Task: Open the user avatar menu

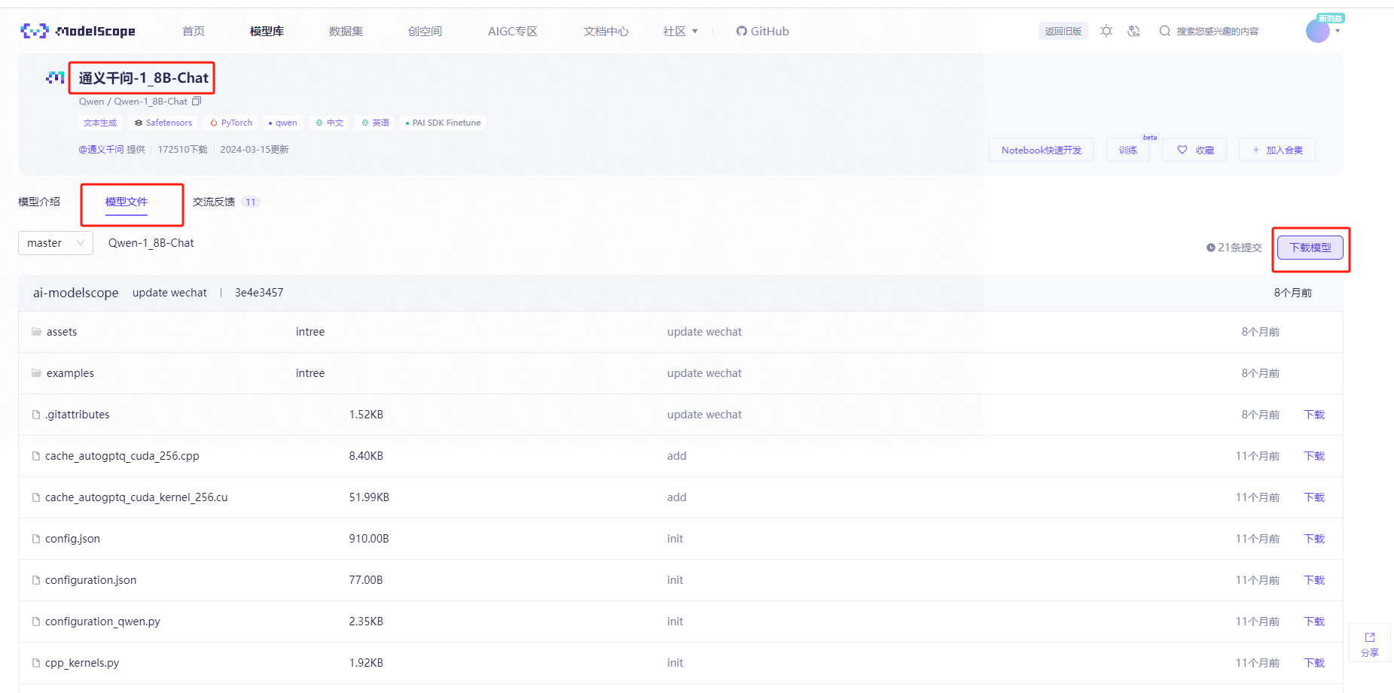Action: [x=1317, y=31]
